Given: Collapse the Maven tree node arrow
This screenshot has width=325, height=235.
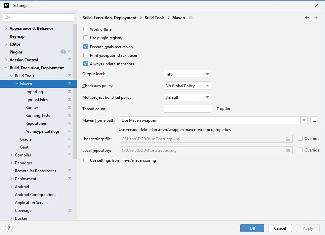Looking at the screenshot, I should coord(17,84).
